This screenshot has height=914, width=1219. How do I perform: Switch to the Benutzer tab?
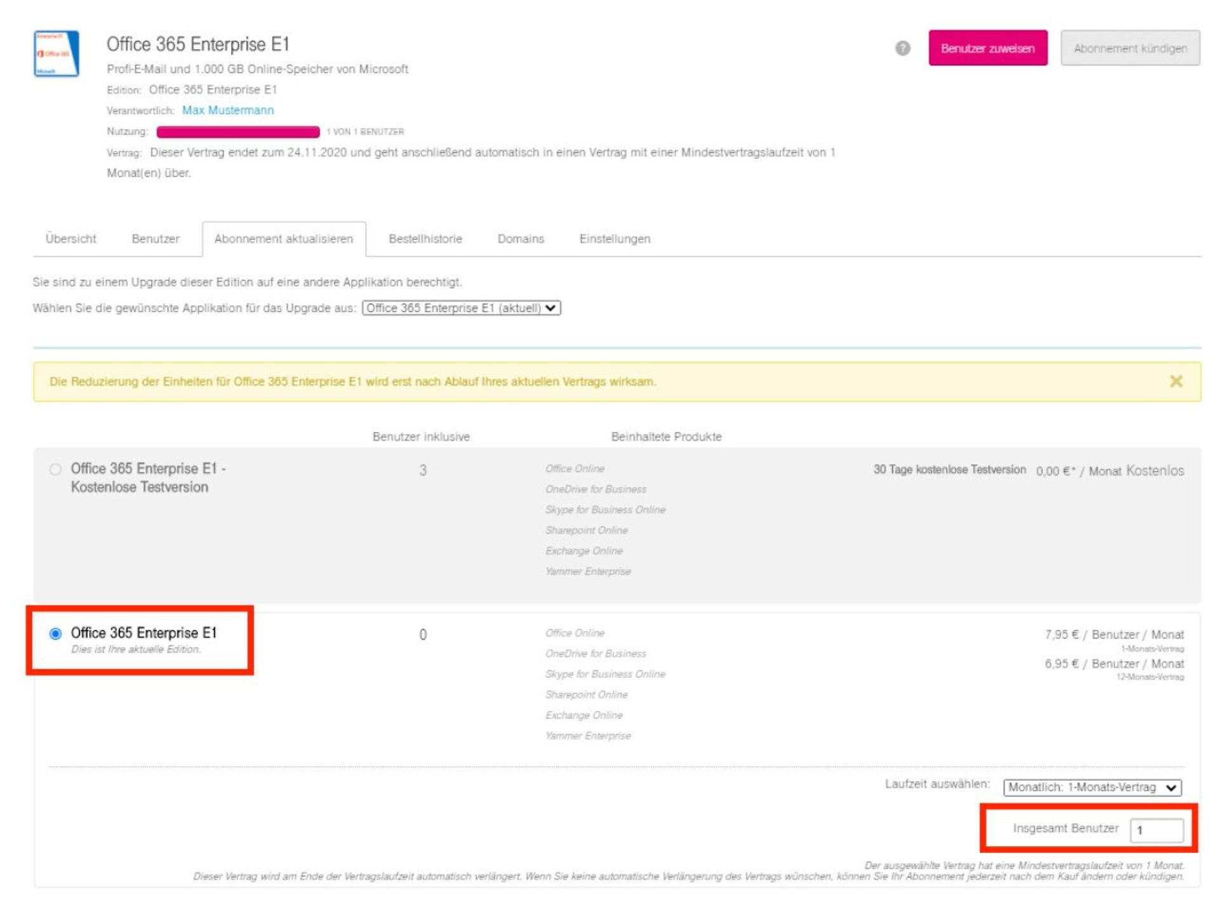156,239
